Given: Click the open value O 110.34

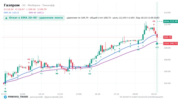Looking at the screenshot, I should click(x=9, y=9).
